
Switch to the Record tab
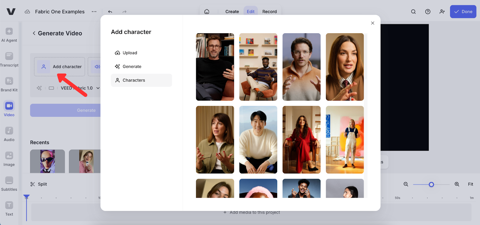[x=269, y=12]
